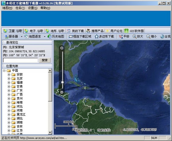The image size is (172, 141).
Task: Click the 放大 zoom in toolbar tool
Action: tap(138, 36)
